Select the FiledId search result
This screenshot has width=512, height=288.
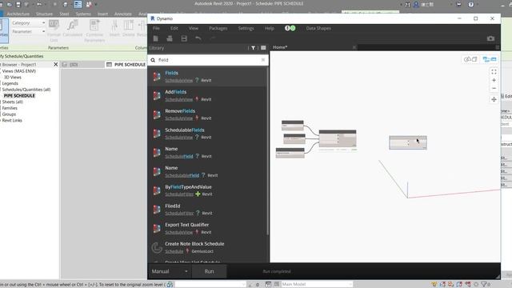(x=207, y=210)
